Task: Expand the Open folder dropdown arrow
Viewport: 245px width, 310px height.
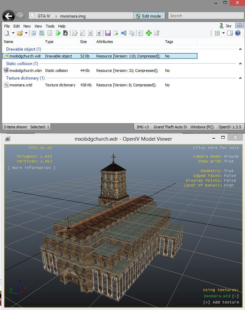Action: pyautogui.click(x=26, y=33)
